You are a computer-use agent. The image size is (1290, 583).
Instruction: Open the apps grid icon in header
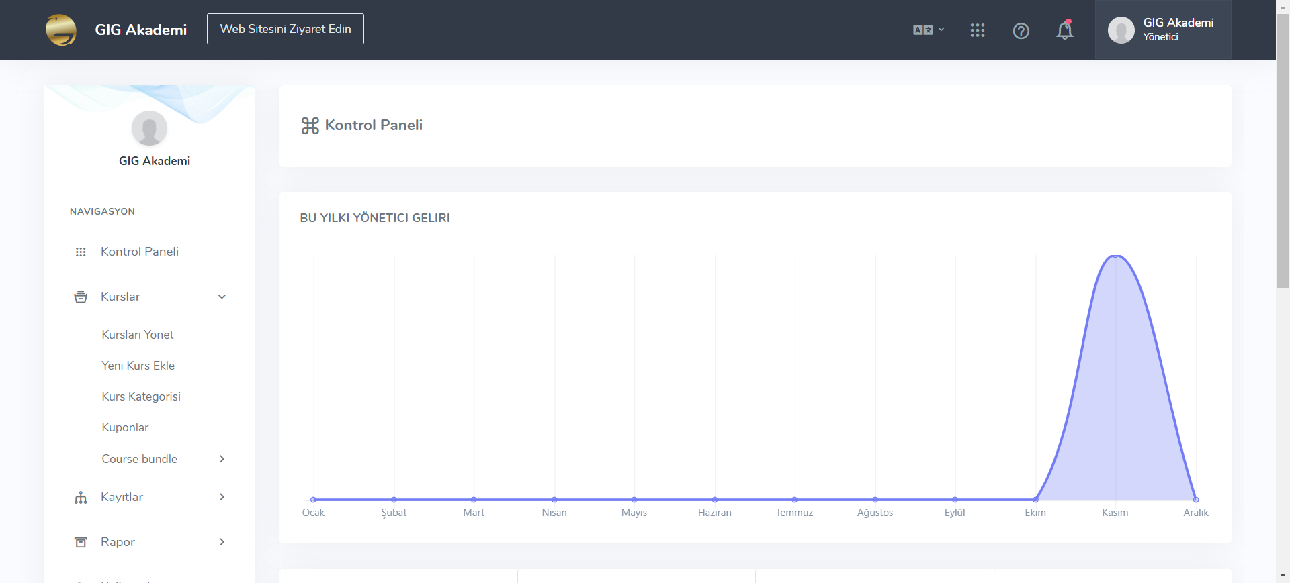977,30
